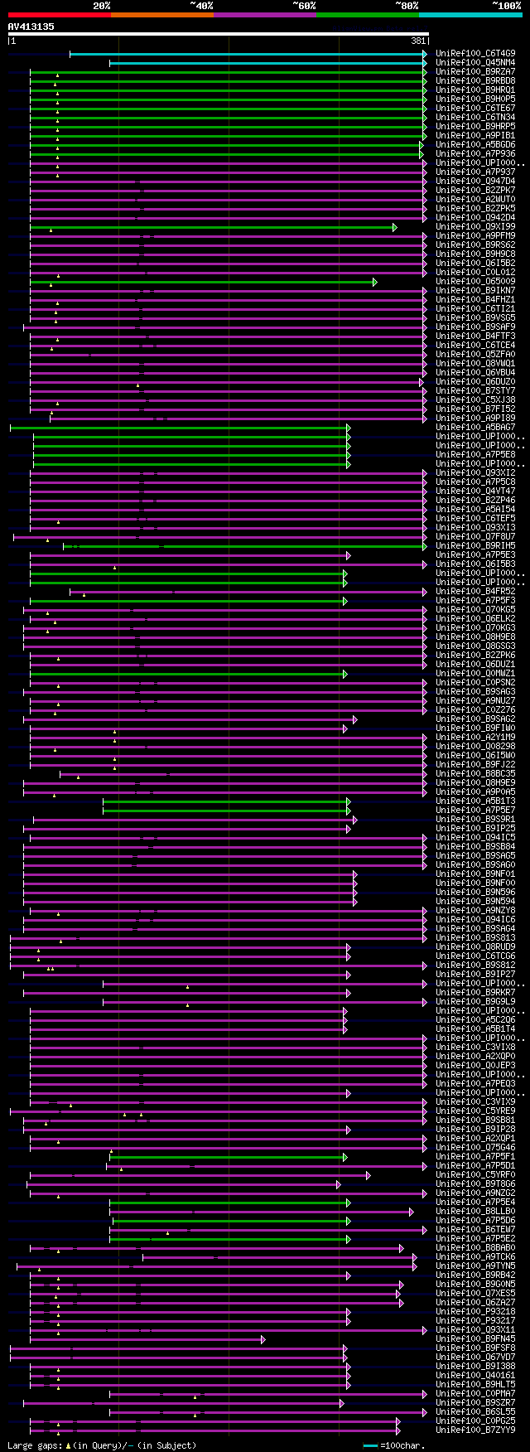Click the red 20% identity legend segment
This screenshot has width=530, height=1452.
click(59, 14)
